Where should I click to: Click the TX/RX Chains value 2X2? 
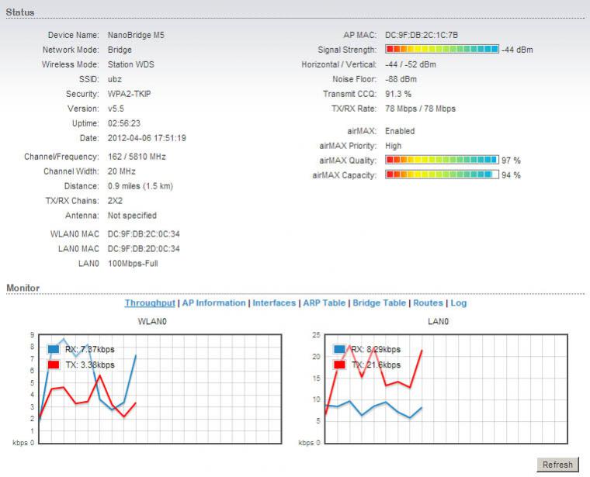point(115,201)
